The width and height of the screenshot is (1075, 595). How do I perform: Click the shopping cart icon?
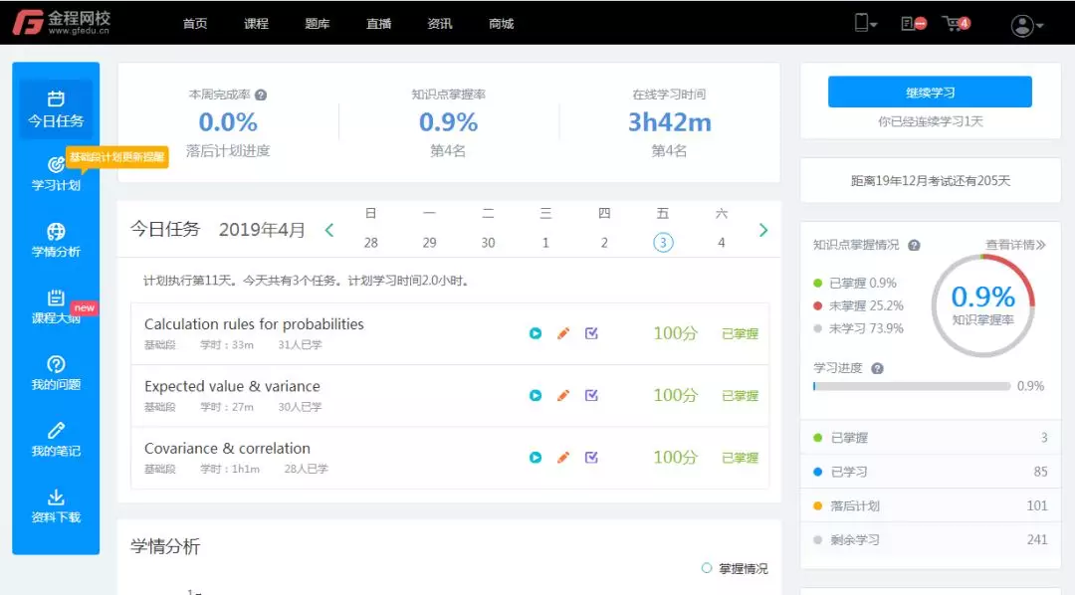pyautogui.click(x=954, y=23)
